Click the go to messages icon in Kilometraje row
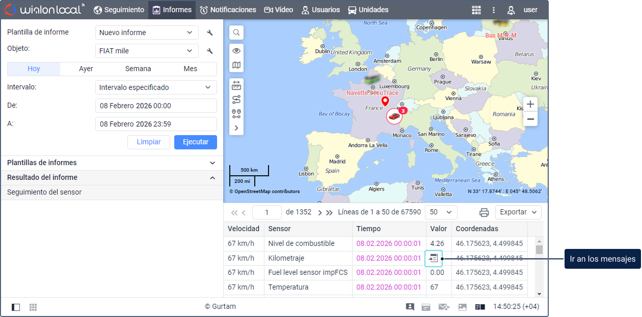The image size is (642, 317). pyautogui.click(x=433, y=258)
